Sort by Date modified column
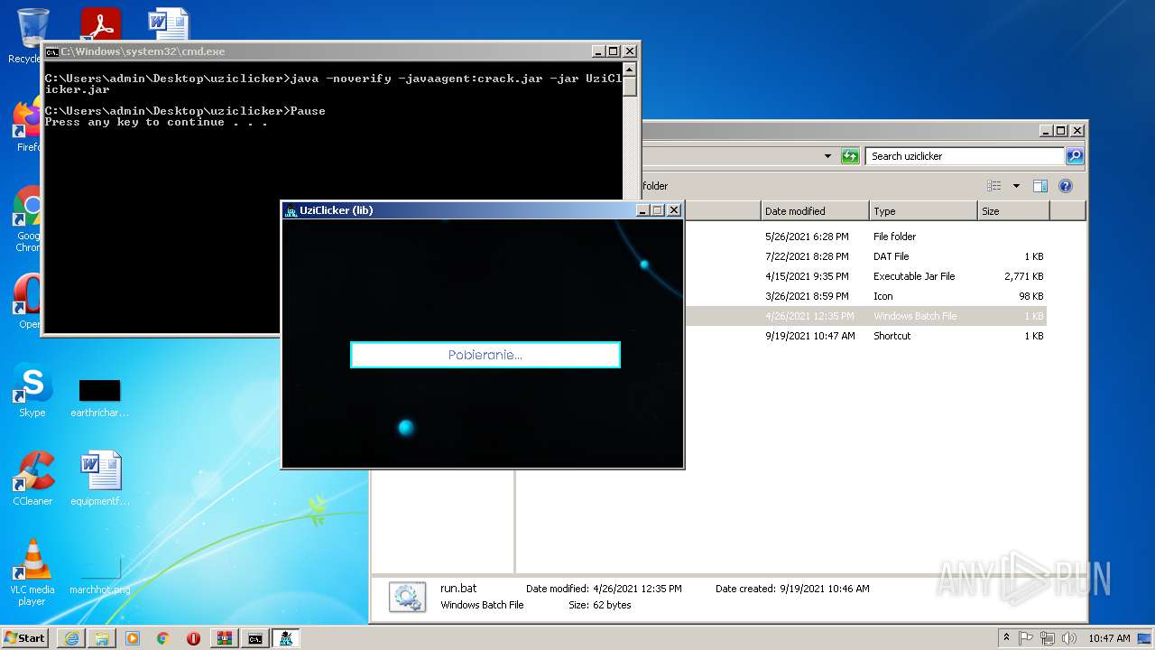1155x650 pixels. coord(815,211)
